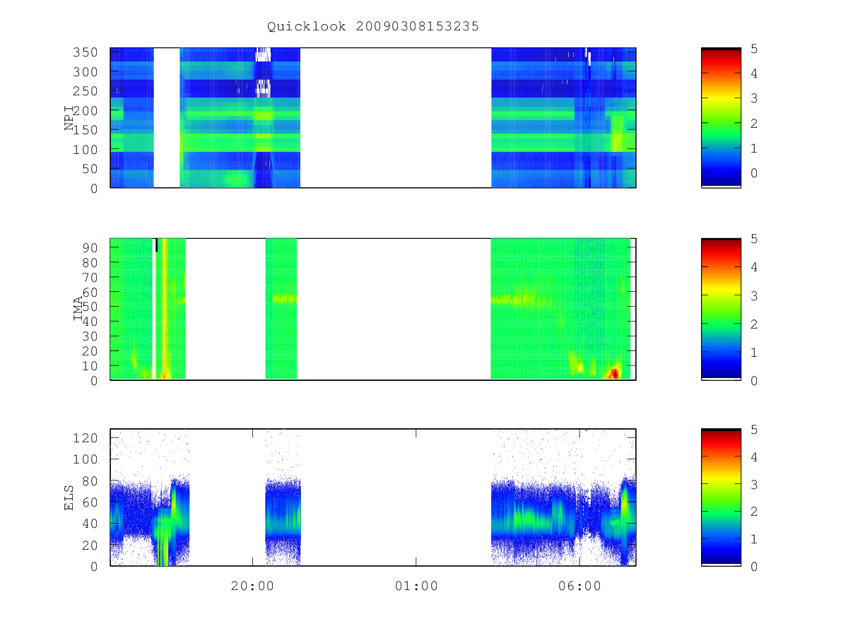Click the yellow-orange vertical stripe in IMA plot

tap(164, 309)
